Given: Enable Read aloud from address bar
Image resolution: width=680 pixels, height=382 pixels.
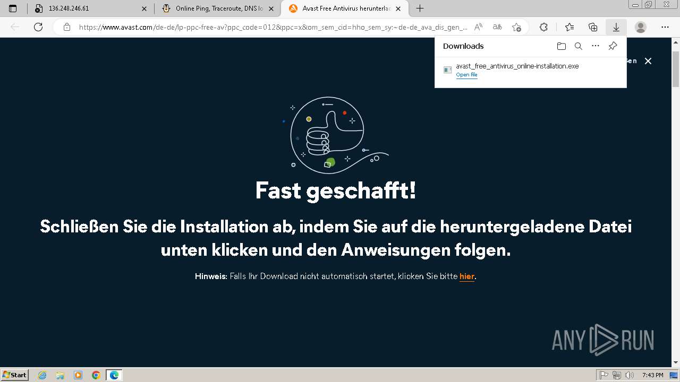Looking at the screenshot, I should pyautogui.click(x=478, y=27).
